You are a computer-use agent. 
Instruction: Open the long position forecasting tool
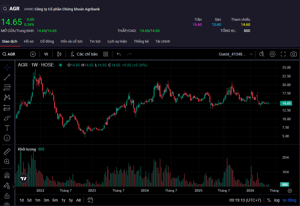click(7, 108)
